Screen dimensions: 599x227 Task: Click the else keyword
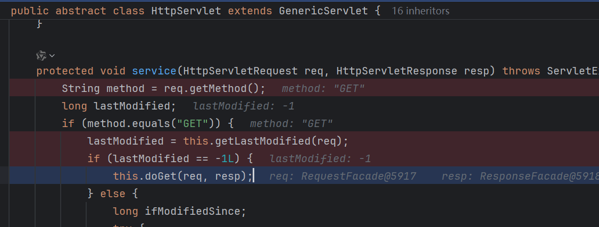[113, 194]
